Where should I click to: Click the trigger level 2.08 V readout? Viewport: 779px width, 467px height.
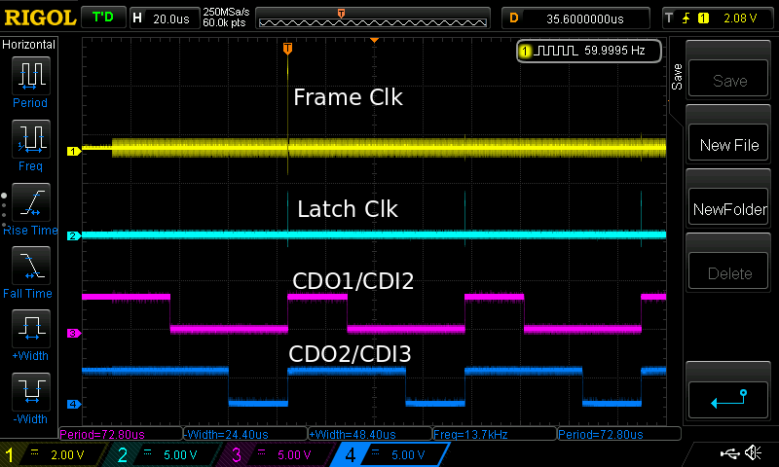coord(740,18)
